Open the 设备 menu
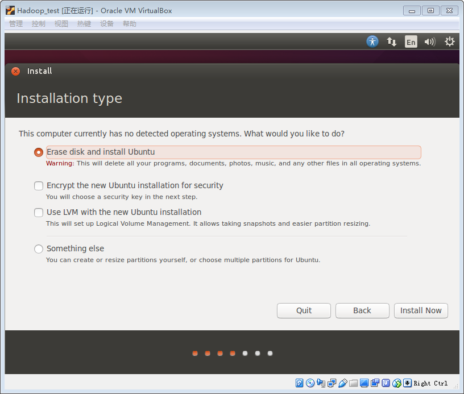The width and height of the screenshot is (464, 394). (107, 24)
